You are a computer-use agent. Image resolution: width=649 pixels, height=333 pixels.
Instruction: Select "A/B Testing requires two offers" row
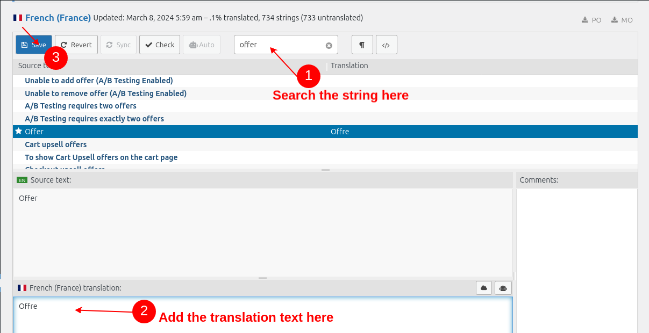coord(81,106)
